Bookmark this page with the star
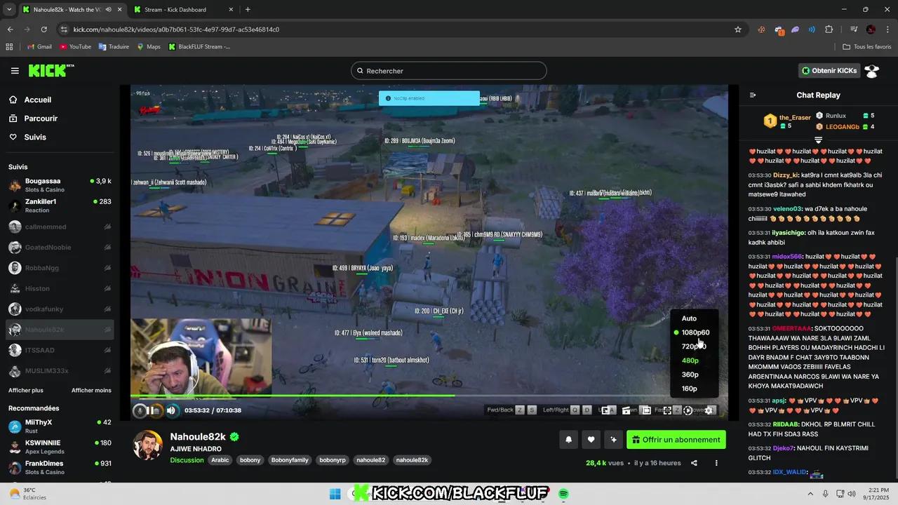Screen dimensions: 898x505 click(737, 29)
